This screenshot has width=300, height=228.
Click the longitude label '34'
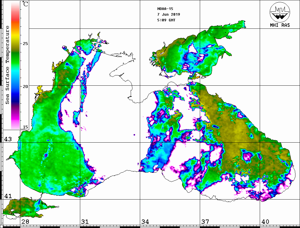point(145,221)
